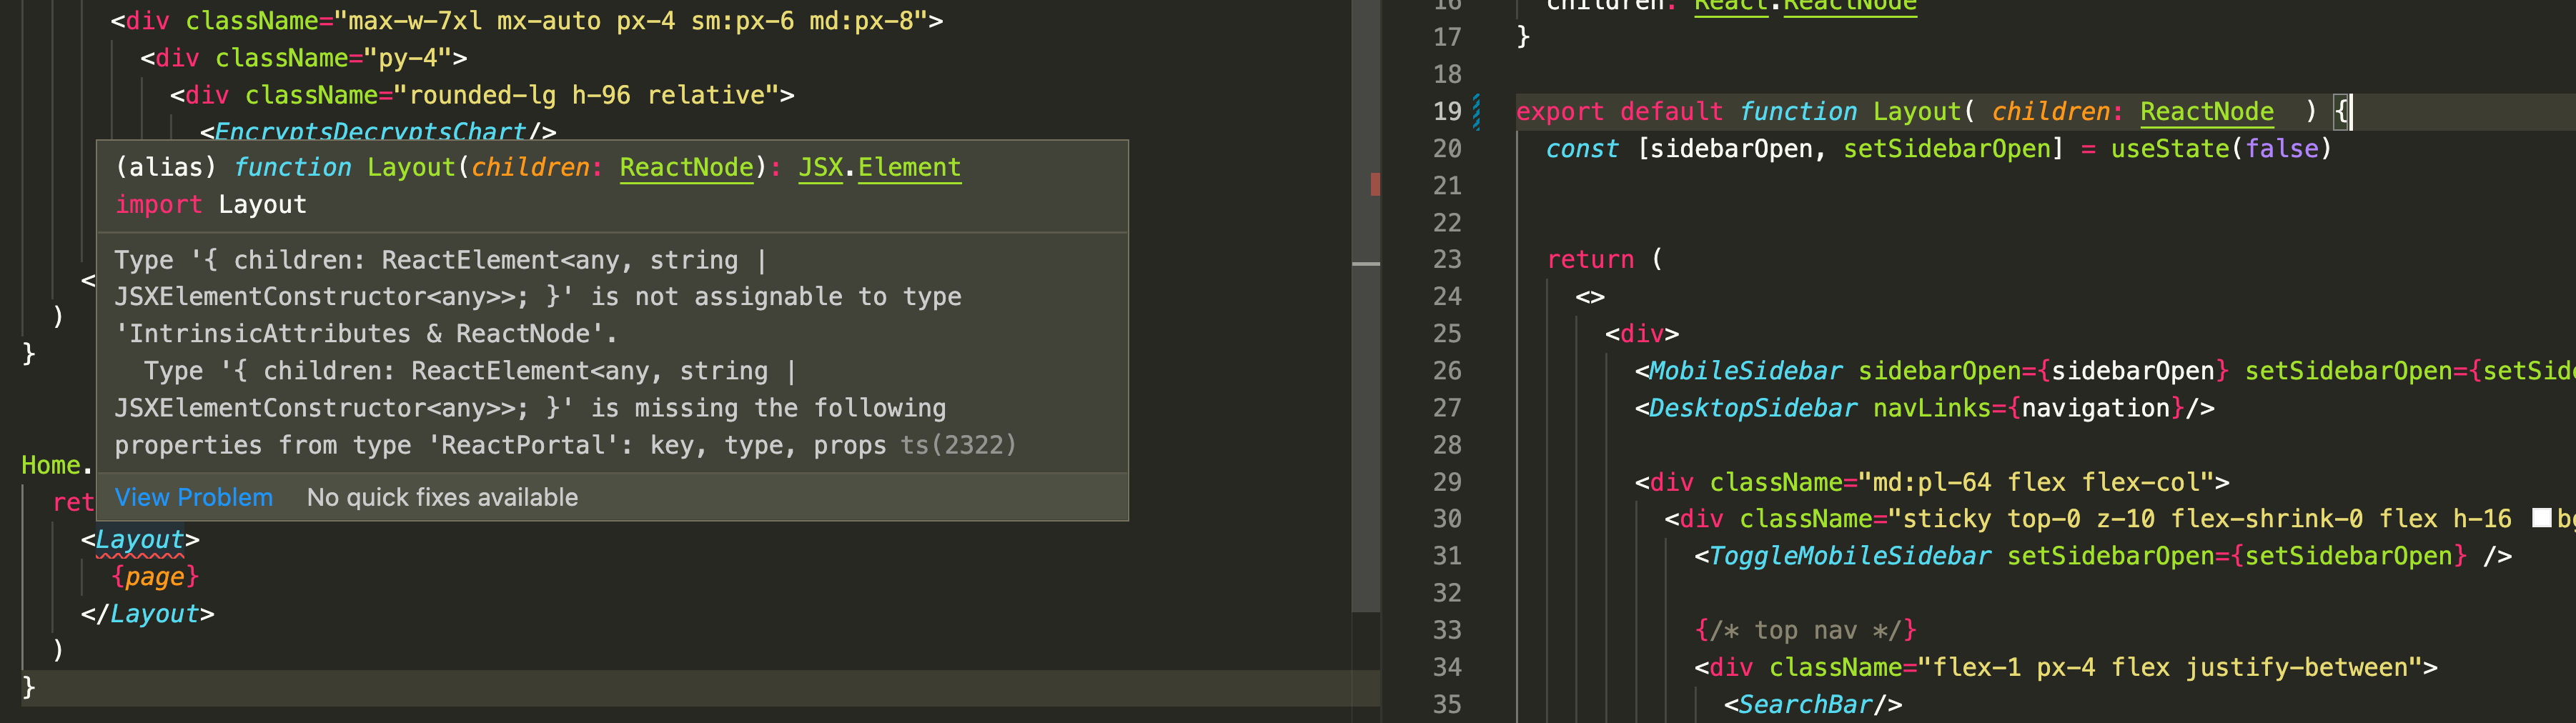Screen dimensions: 2576x723
Task: Click the View Problem link in tooltip
Action: point(193,497)
